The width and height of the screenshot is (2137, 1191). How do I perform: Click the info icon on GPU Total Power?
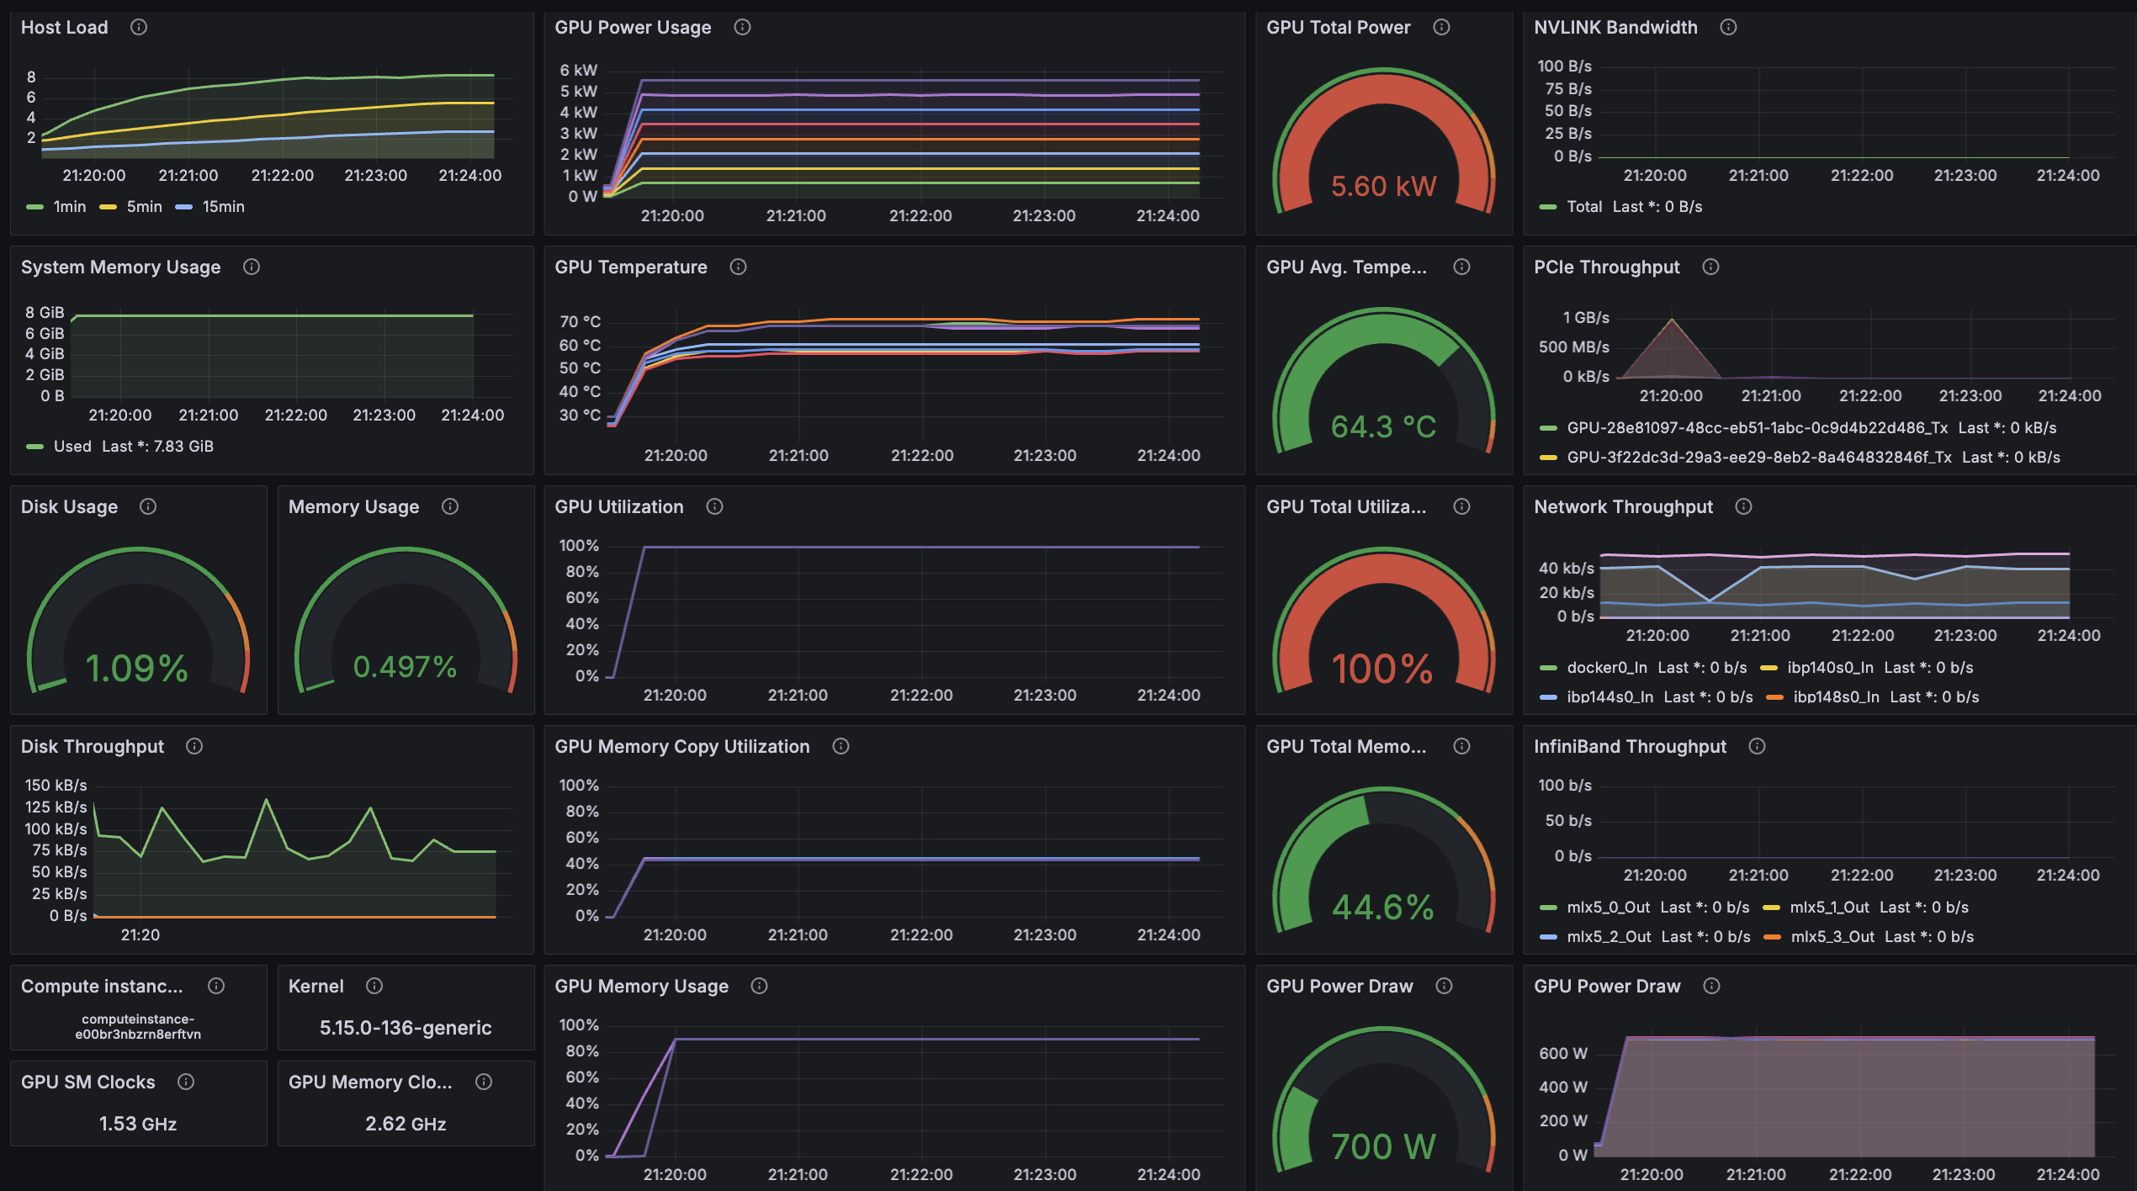pos(1441,27)
